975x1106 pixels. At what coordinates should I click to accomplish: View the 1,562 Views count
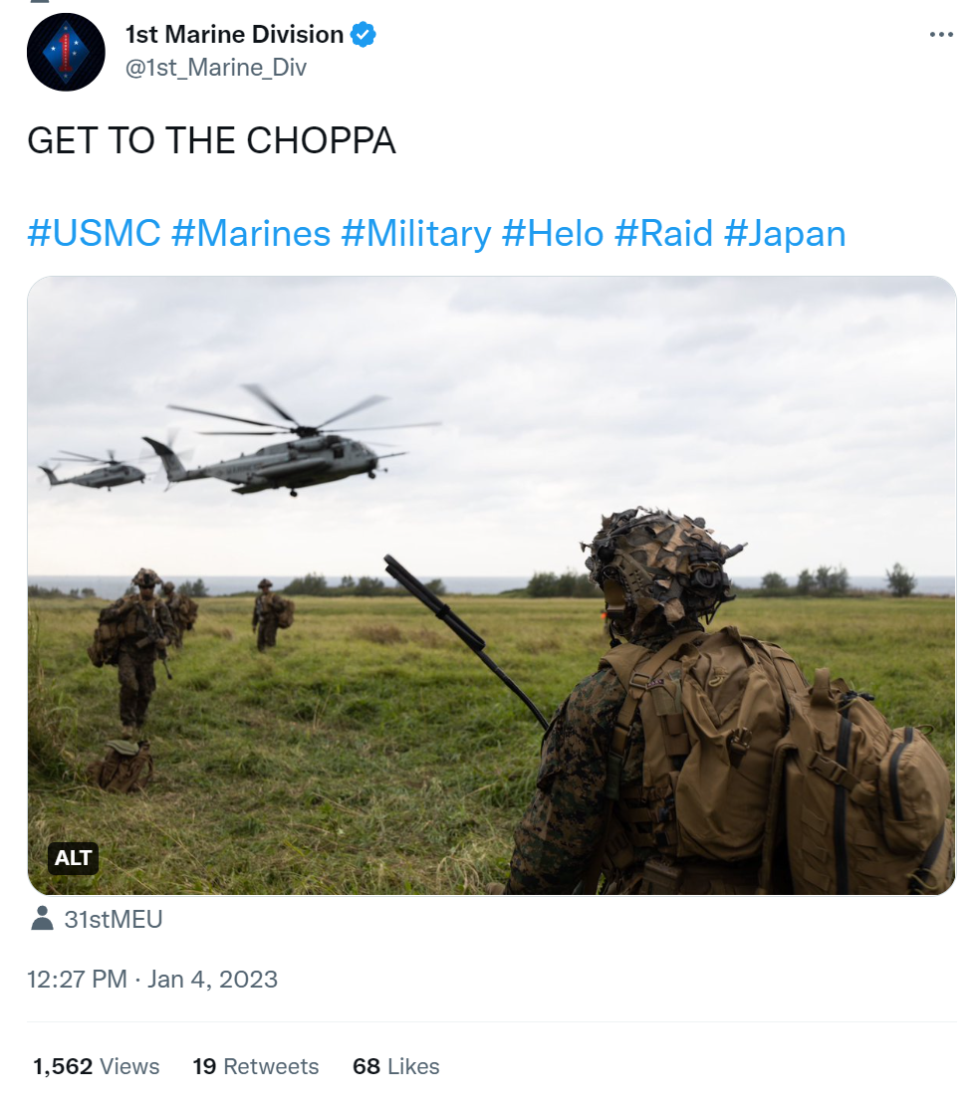pos(96,1066)
